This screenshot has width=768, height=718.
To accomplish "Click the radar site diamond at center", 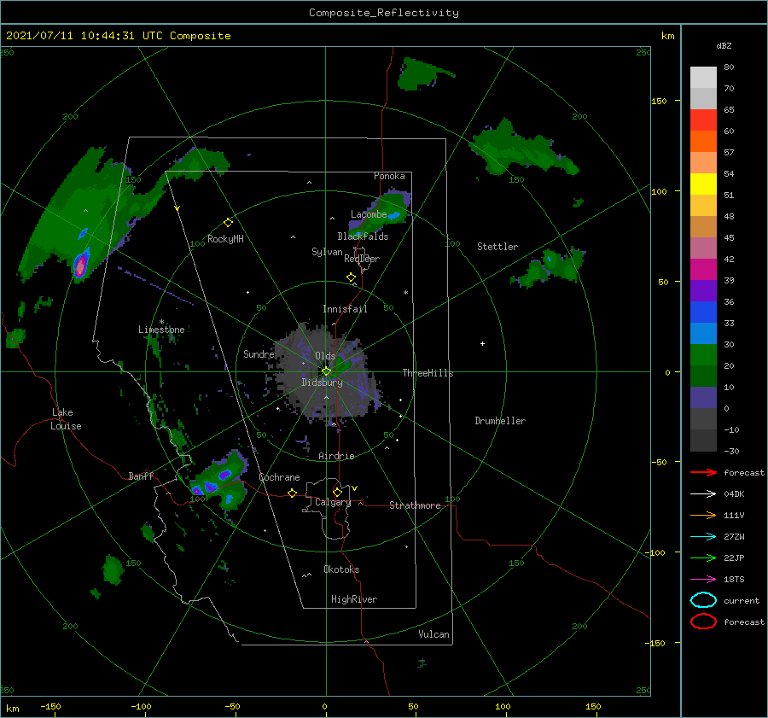I will pos(326,371).
